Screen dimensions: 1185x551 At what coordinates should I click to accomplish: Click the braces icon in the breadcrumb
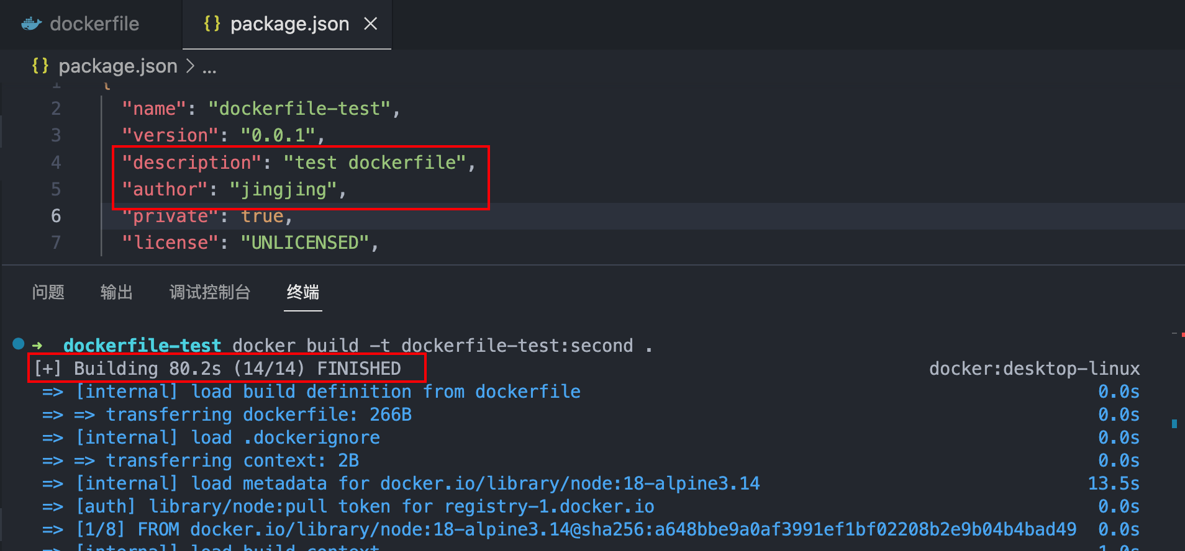pyautogui.click(x=40, y=66)
